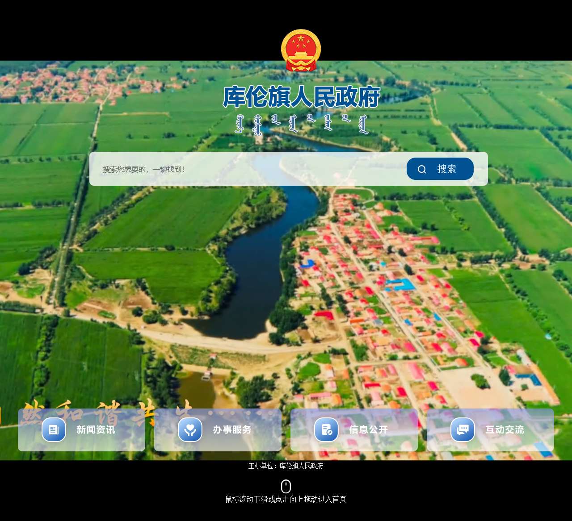This screenshot has height=521, width=572.
Task: Open the 办事服务 section label
Action: [x=232, y=429]
